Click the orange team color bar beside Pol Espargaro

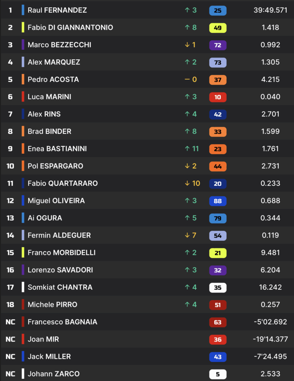pyautogui.click(x=23, y=166)
